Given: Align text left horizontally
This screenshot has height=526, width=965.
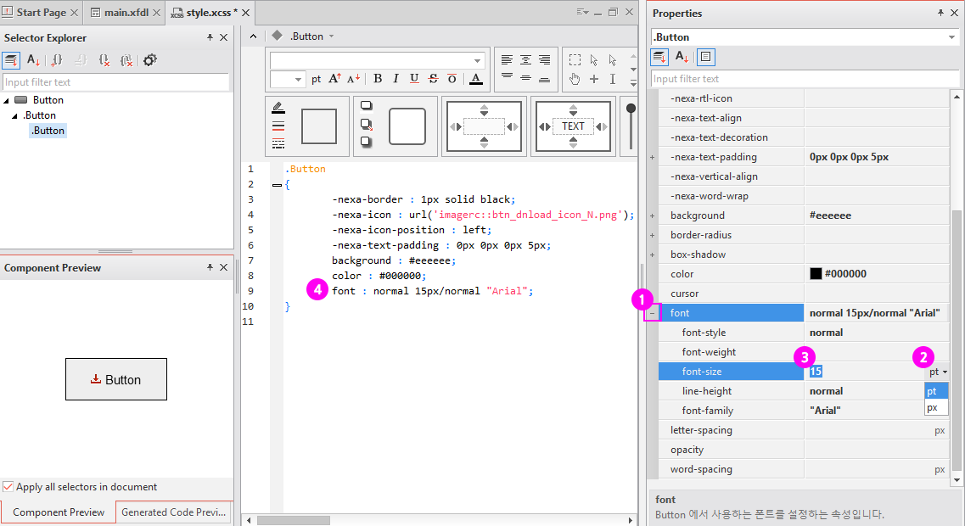Looking at the screenshot, I should tap(507, 60).
